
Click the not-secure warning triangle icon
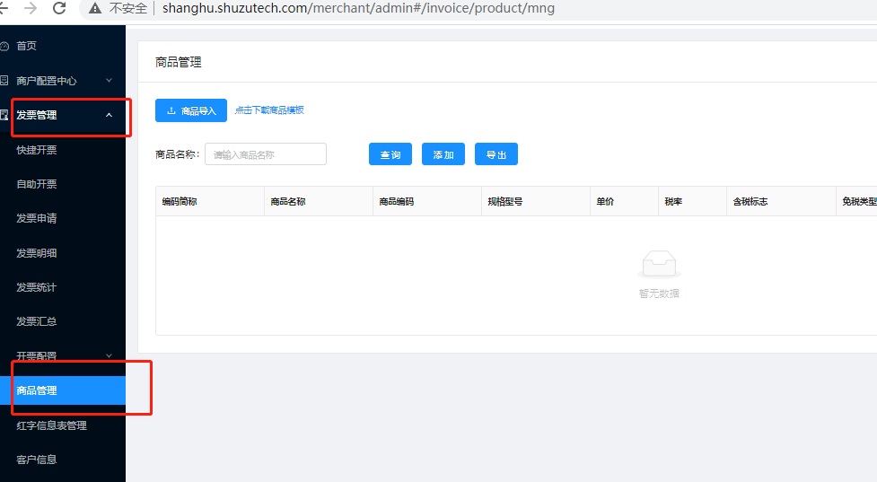tap(95, 8)
